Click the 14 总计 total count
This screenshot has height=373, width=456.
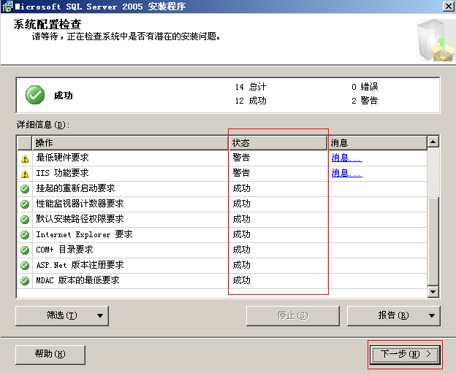click(251, 87)
